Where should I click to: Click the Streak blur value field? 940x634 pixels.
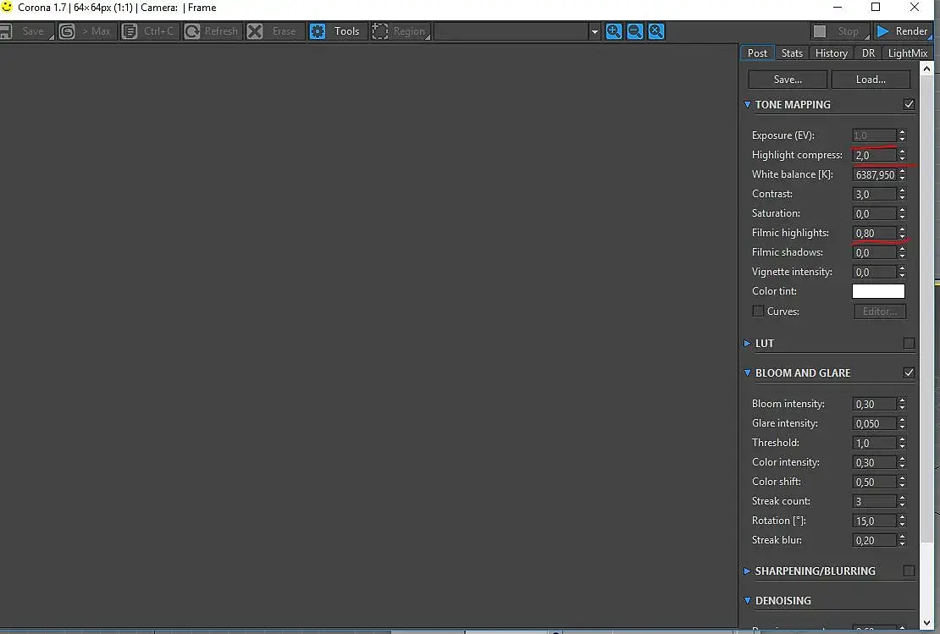tap(875, 541)
